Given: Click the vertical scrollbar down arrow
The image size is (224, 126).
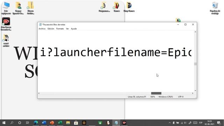Looking at the screenshot, I should pos(195,91).
